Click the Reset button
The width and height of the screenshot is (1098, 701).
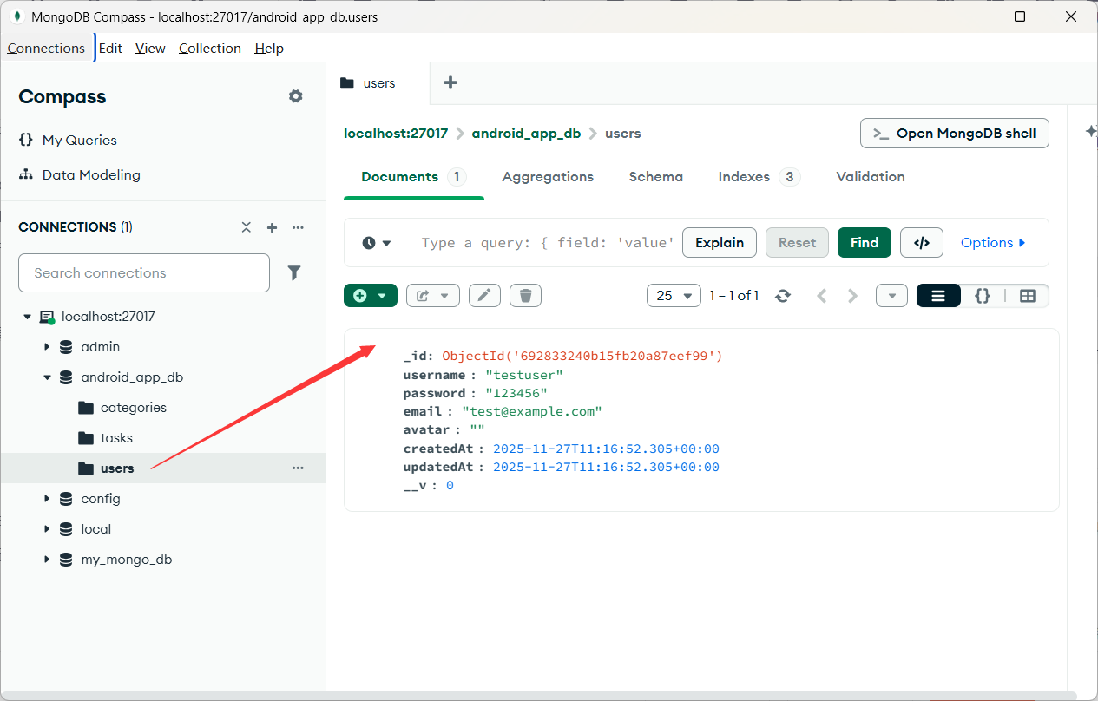tap(797, 243)
